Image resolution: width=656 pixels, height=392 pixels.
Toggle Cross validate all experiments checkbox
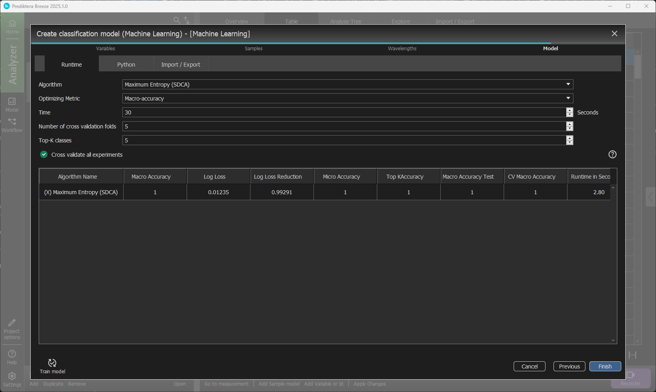(x=44, y=155)
